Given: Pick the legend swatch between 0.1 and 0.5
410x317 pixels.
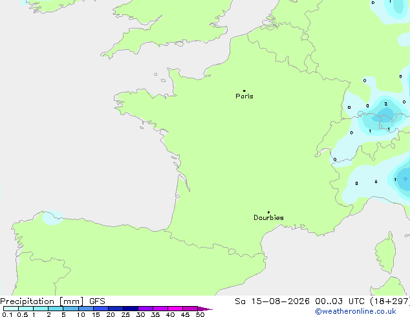Looking at the screenshot, I should pyautogui.click(x=11, y=309).
